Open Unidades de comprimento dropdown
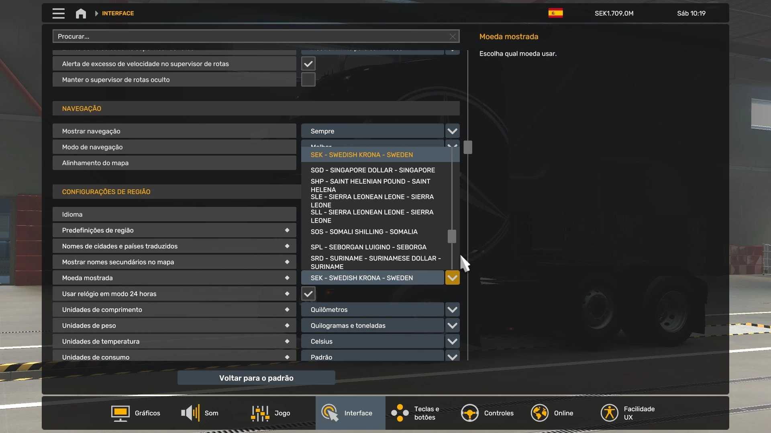Screen dimensions: 771x433 [x=452, y=310]
